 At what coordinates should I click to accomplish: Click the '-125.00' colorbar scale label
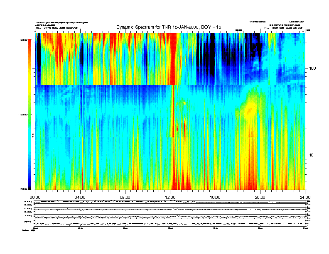[x=23, y=115]
